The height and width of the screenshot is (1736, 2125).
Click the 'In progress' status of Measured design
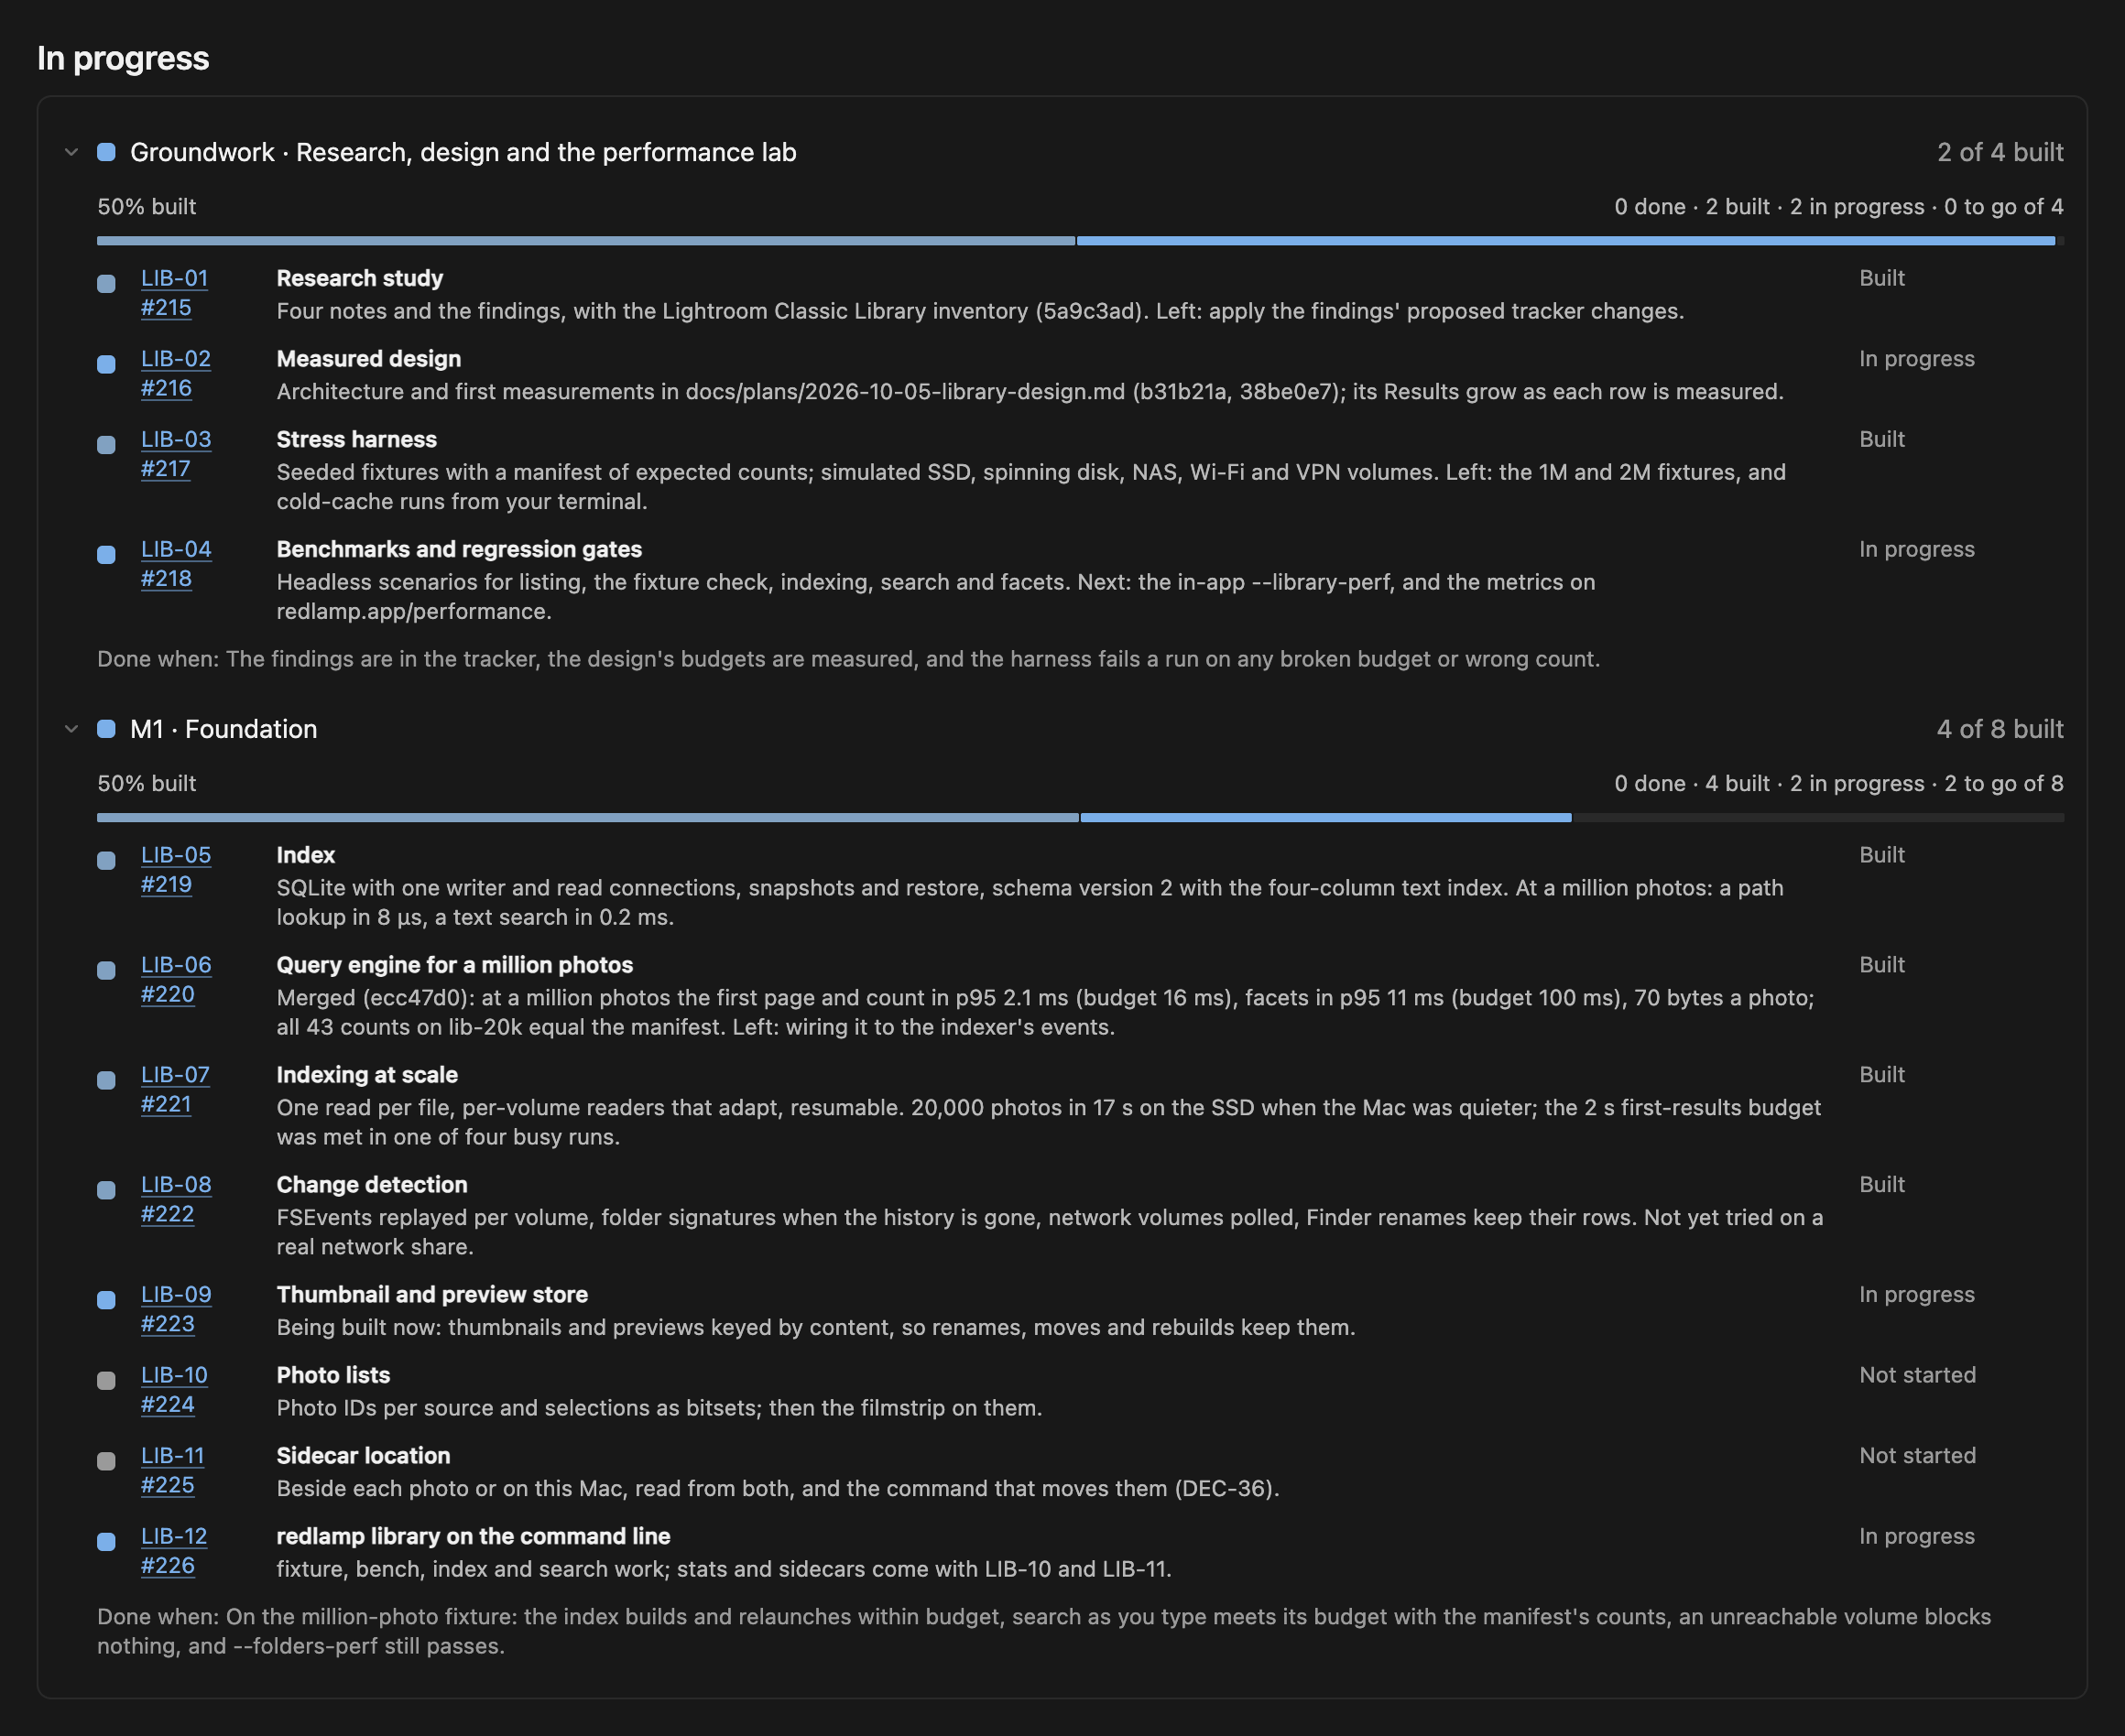(1917, 359)
